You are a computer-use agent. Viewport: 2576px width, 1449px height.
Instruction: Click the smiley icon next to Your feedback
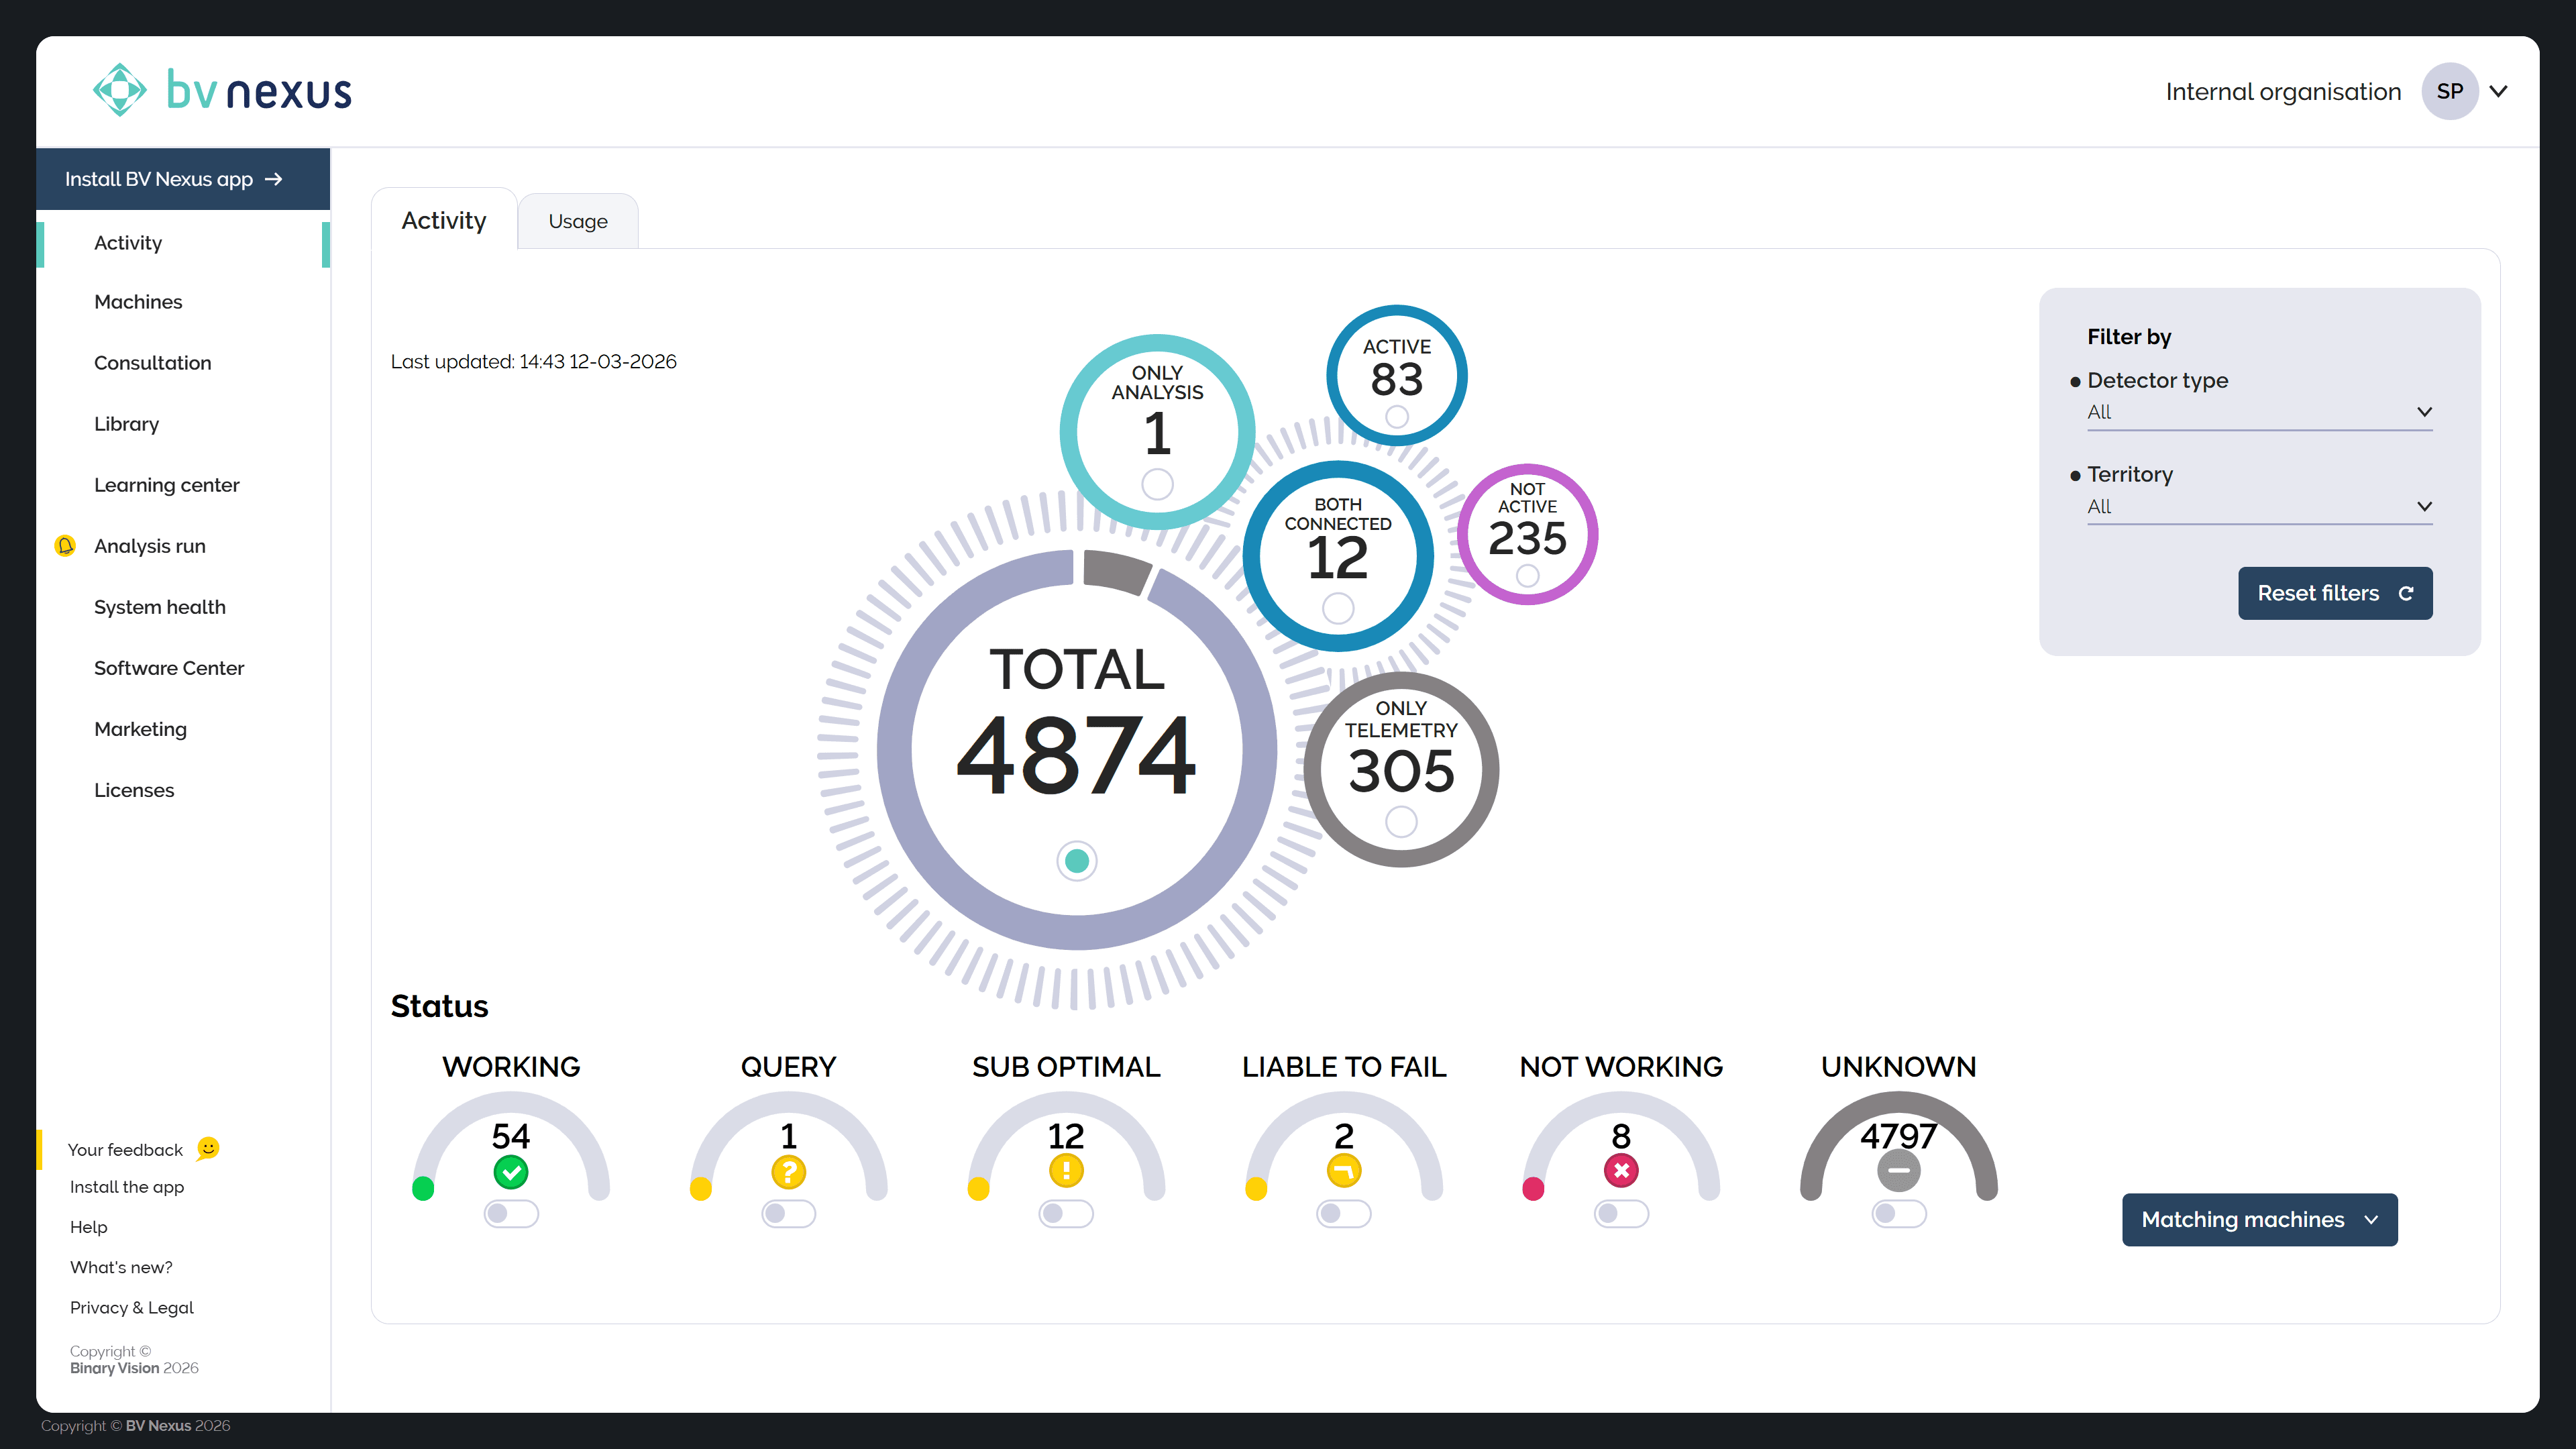pyautogui.click(x=207, y=1149)
